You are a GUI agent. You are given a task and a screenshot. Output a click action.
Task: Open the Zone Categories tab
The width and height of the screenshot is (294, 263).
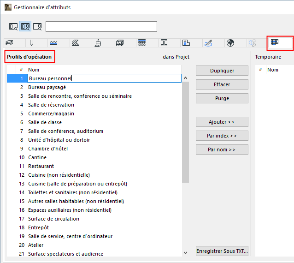tap(191, 43)
